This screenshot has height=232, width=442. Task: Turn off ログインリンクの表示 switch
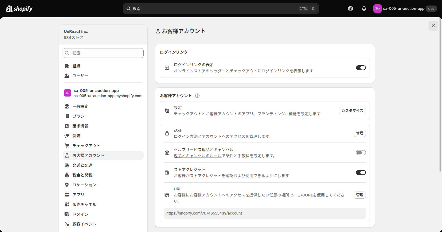[361, 68]
